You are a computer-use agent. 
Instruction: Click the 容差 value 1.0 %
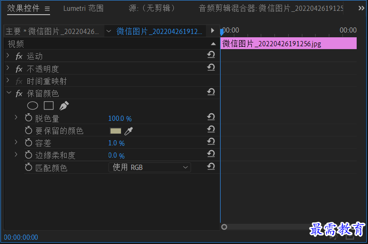pos(116,143)
